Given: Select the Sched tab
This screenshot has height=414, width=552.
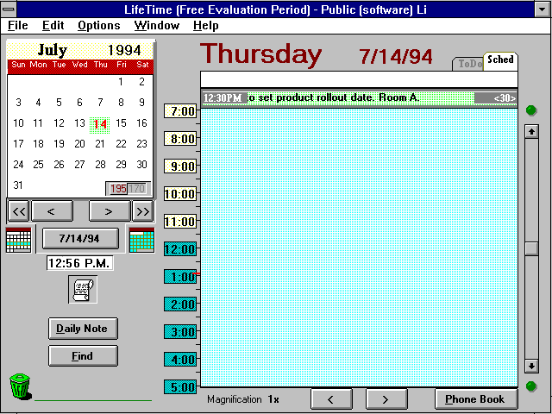Looking at the screenshot, I should point(500,60).
